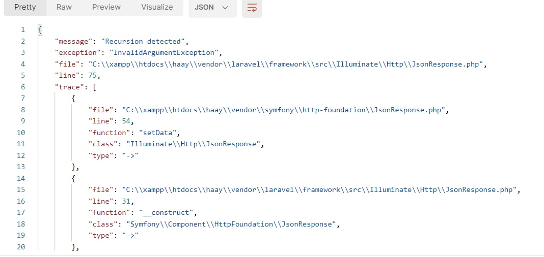Click the file path on line 4
Screen dimensions: 544x257
[x=286, y=65]
